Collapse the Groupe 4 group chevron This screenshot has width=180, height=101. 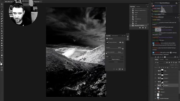point(157,85)
